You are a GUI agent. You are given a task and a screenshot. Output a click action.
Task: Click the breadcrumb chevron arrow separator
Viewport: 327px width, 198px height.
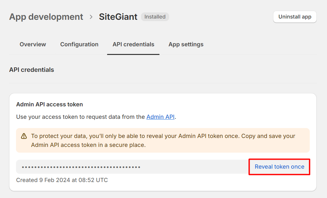[x=91, y=17]
